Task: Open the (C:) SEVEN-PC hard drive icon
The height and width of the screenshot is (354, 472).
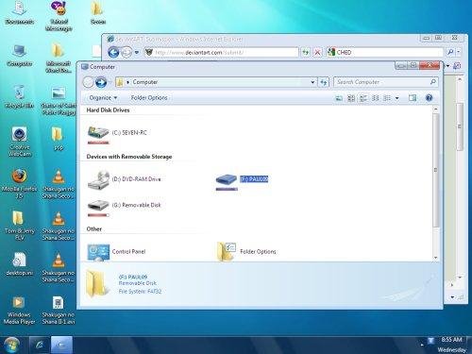Action: [x=98, y=132]
